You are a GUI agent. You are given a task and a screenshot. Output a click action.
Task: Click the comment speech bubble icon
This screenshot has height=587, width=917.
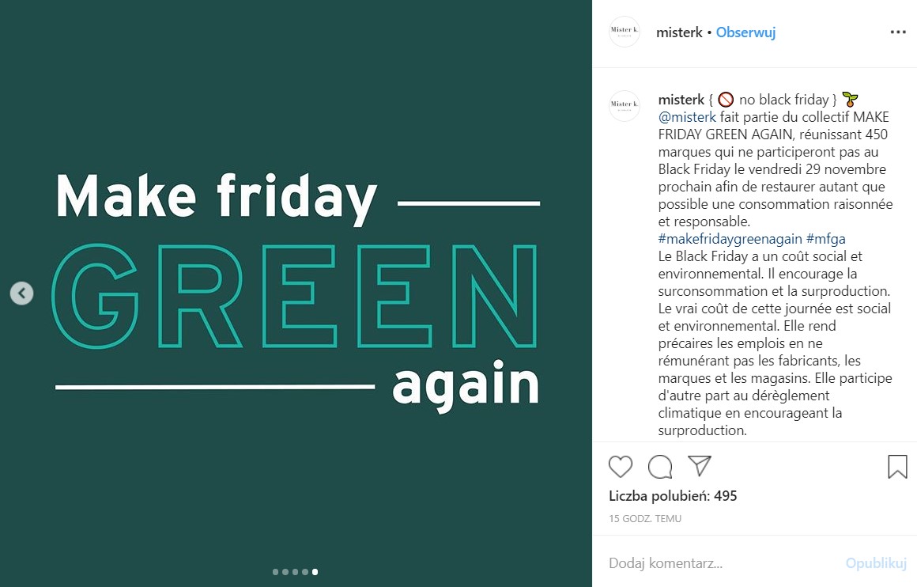(x=660, y=467)
